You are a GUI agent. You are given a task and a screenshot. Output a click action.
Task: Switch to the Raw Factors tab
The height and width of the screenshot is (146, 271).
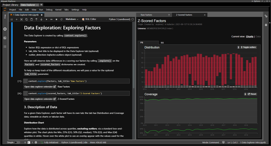tap(146, 15)
